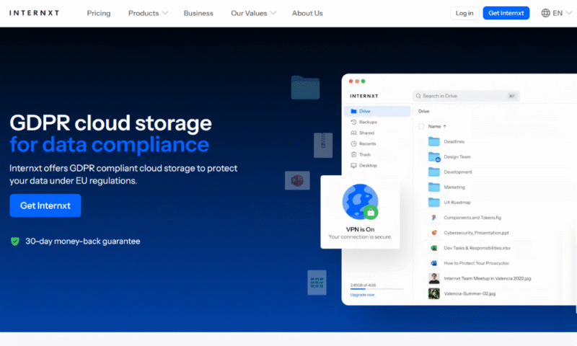Click the Trash icon in sidebar
Screen dimensions: 577x346
coord(353,154)
